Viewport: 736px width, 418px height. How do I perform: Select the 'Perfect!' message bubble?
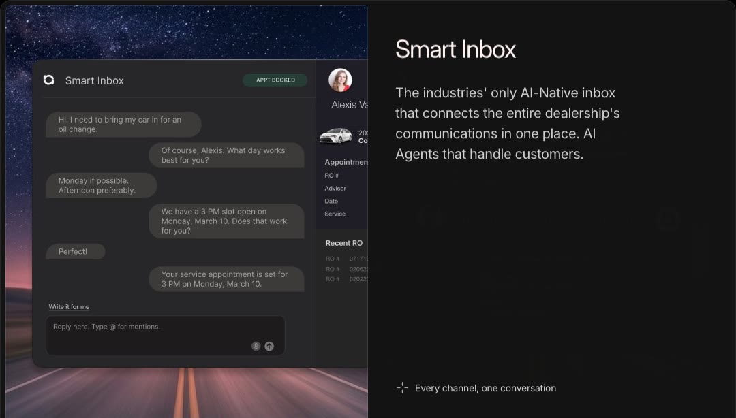pos(75,251)
